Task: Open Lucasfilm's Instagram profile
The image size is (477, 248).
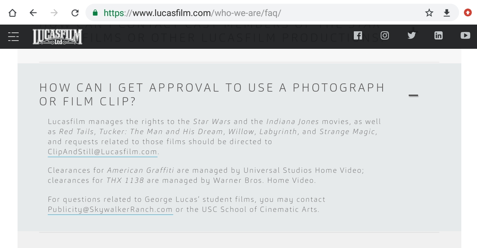Action: pos(385,35)
